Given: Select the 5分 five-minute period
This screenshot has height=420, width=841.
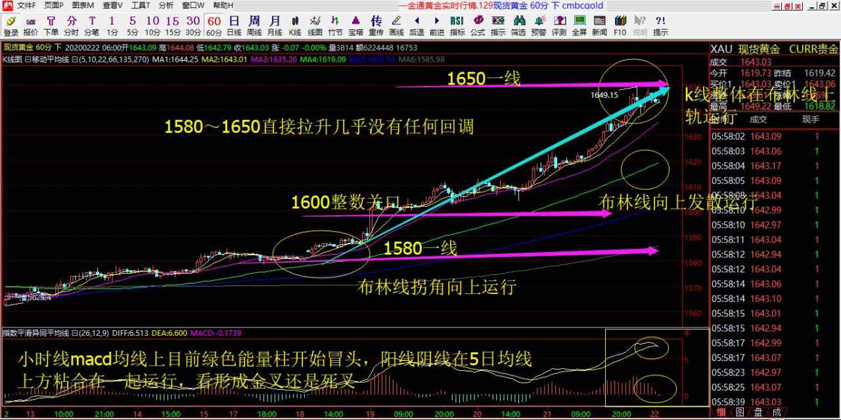Looking at the screenshot, I should (x=133, y=26).
